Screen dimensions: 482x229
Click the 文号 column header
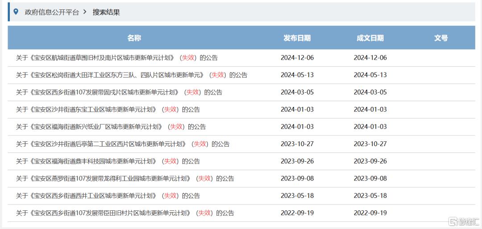441,38
